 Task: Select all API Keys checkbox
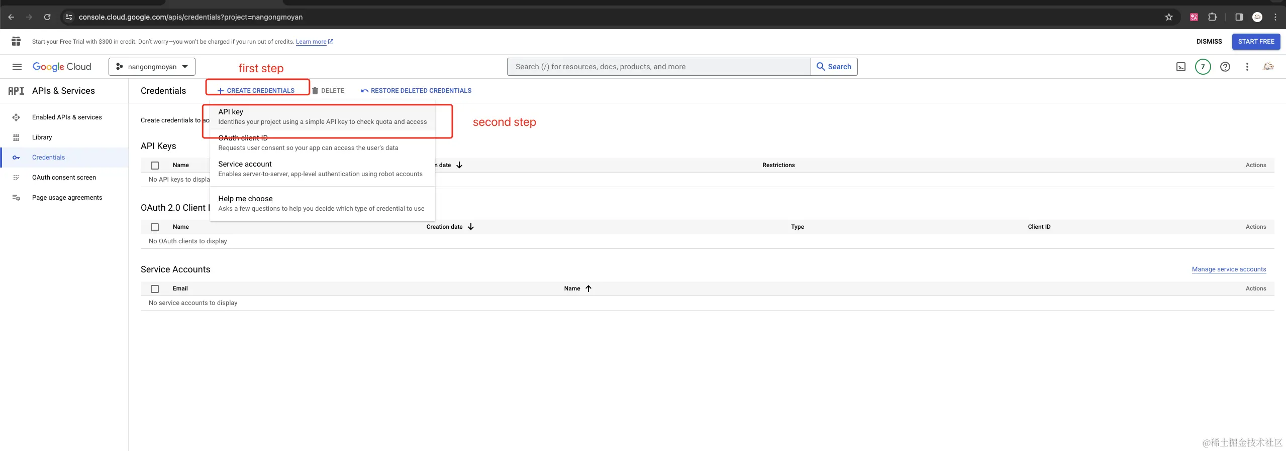pos(155,166)
